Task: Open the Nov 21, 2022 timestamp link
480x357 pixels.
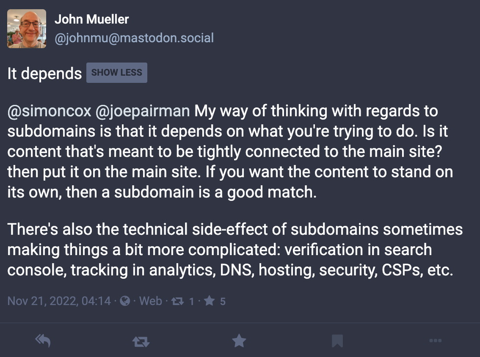Action: pos(59,301)
